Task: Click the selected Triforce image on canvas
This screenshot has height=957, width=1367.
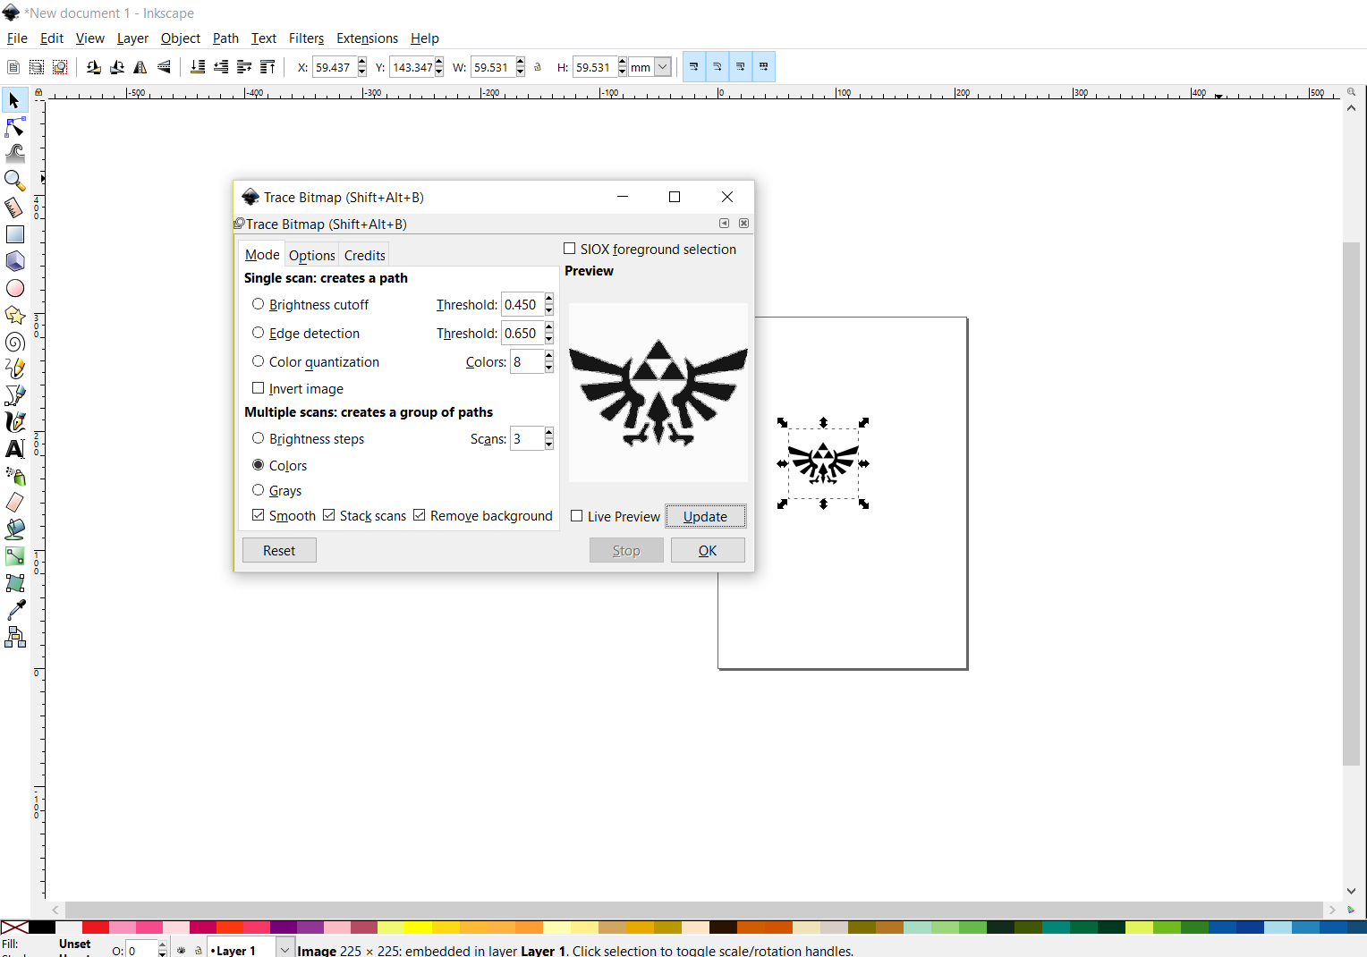Action: (823, 463)
